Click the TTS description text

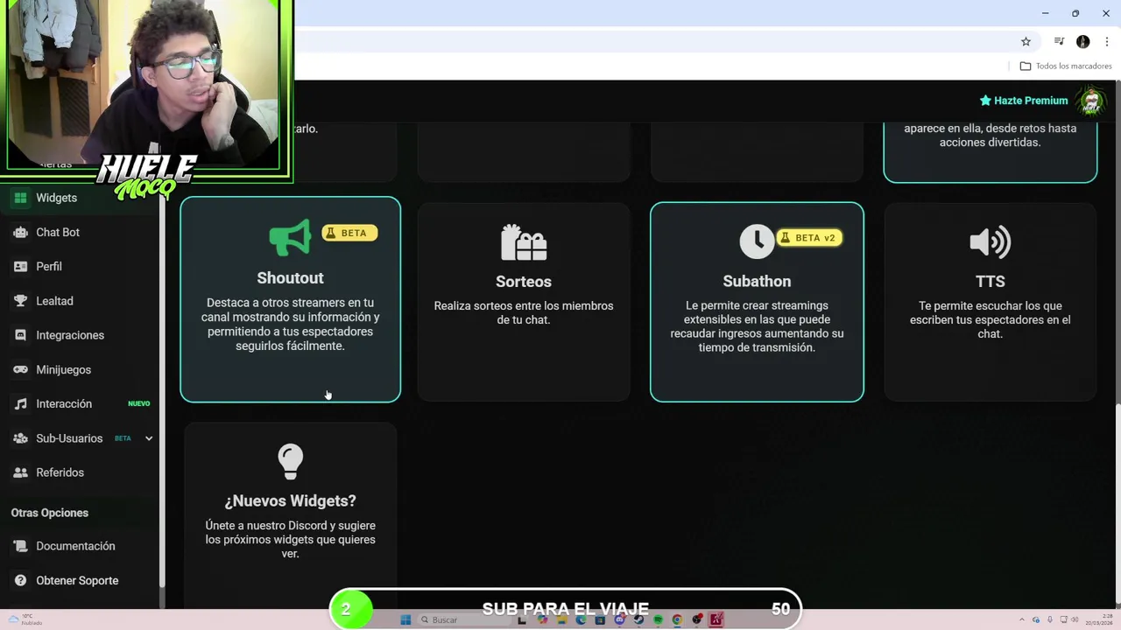click(x=991, y=319)
